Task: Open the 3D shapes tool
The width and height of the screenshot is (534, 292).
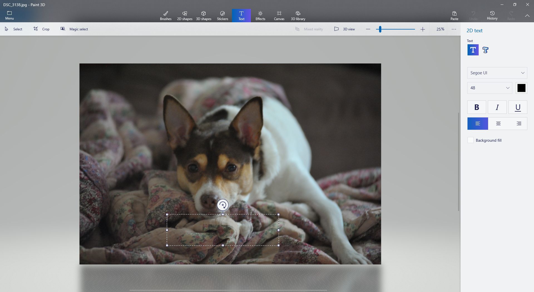Action: (204, 16)
